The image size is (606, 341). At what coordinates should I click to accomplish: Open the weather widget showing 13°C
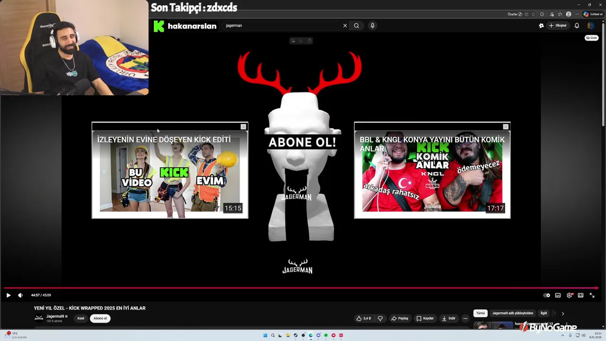16,335
